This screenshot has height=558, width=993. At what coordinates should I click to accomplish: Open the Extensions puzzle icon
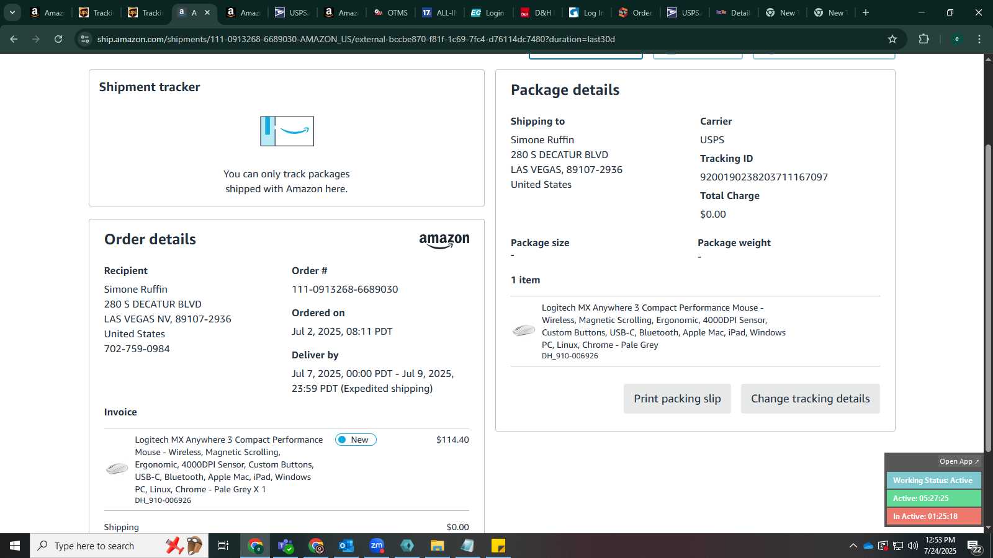click(923, 39)
